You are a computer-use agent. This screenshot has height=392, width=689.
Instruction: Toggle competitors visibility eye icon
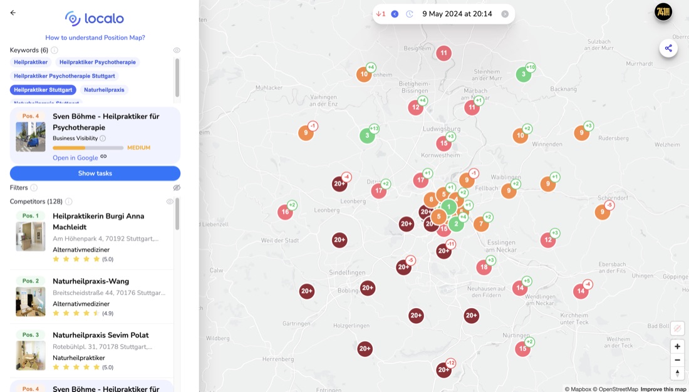pos(170,201)
